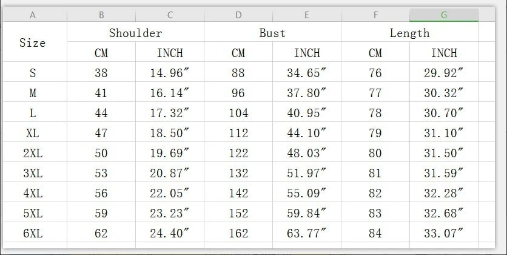Click length CM value 81
The height and width of the screenshot is (255, 507).
pos(375,172)
